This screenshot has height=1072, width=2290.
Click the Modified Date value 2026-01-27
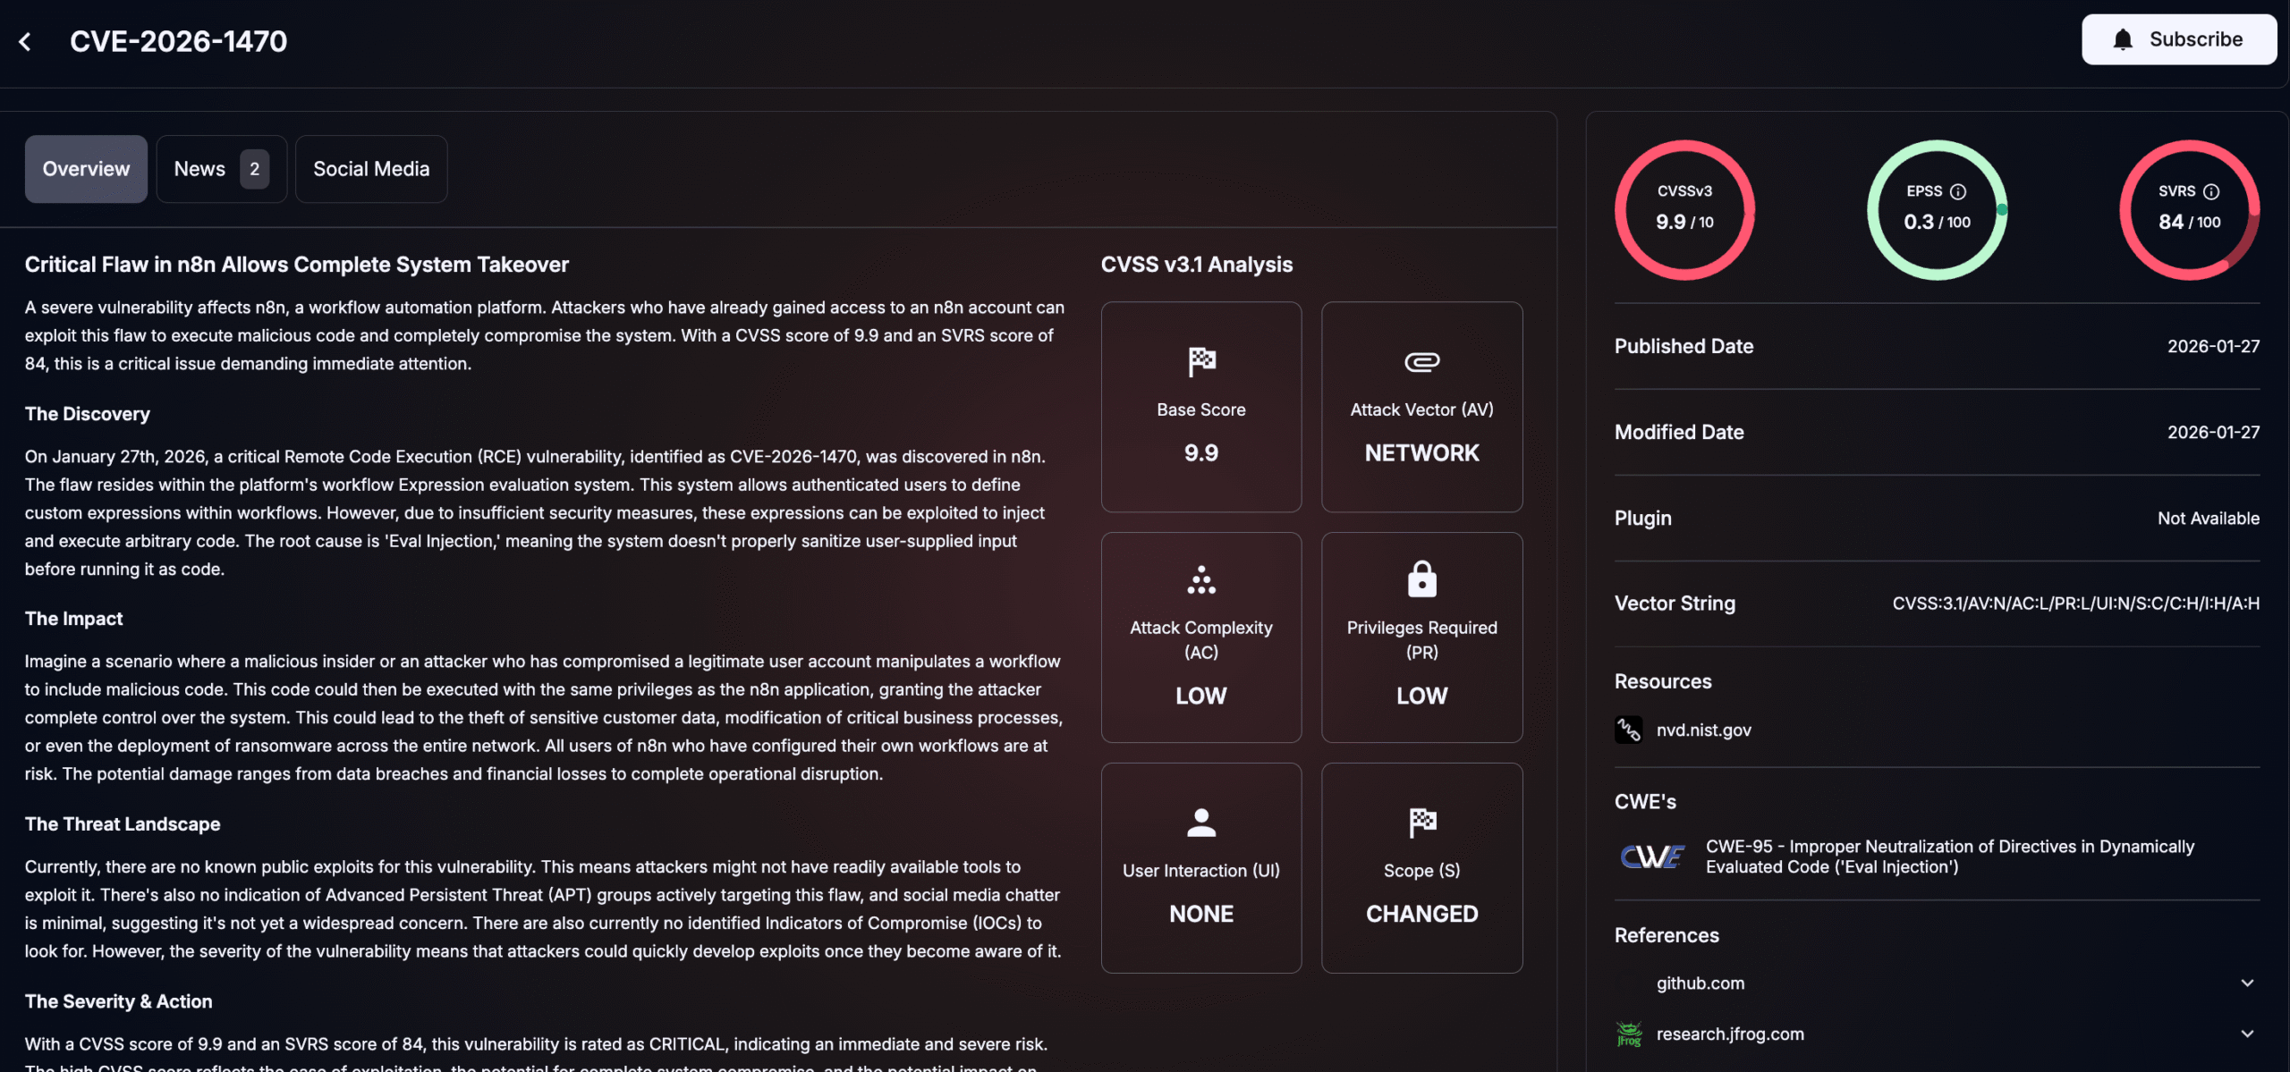2213,432
